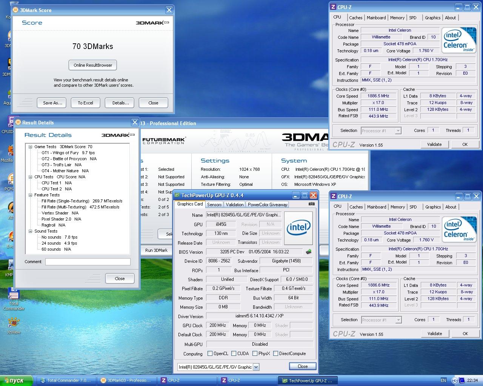Enable the PhysX checkbox
Viewport: 483px width, 386px height.
(255, 354)
